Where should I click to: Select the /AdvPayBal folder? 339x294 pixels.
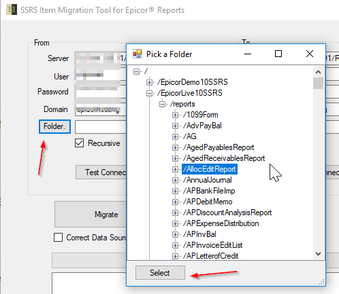pos(202,126)
